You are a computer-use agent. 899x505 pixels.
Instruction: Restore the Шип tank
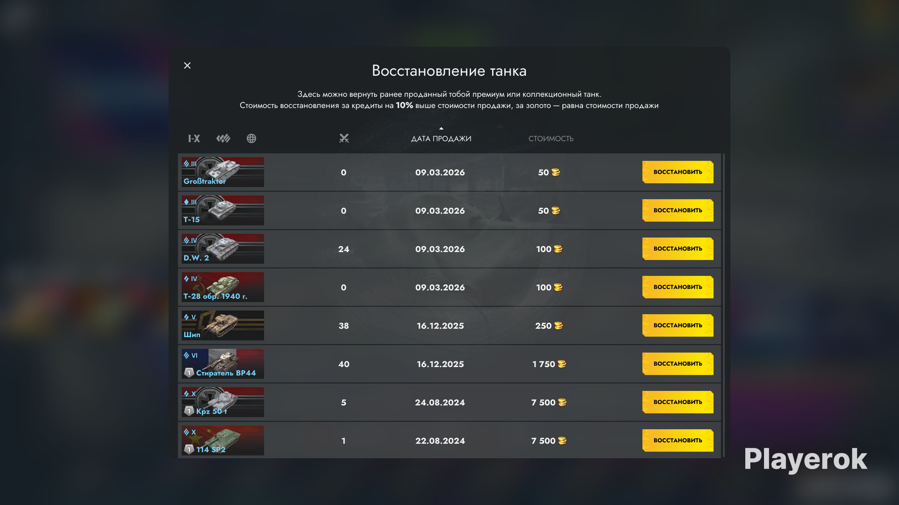(x=678, y=326)
